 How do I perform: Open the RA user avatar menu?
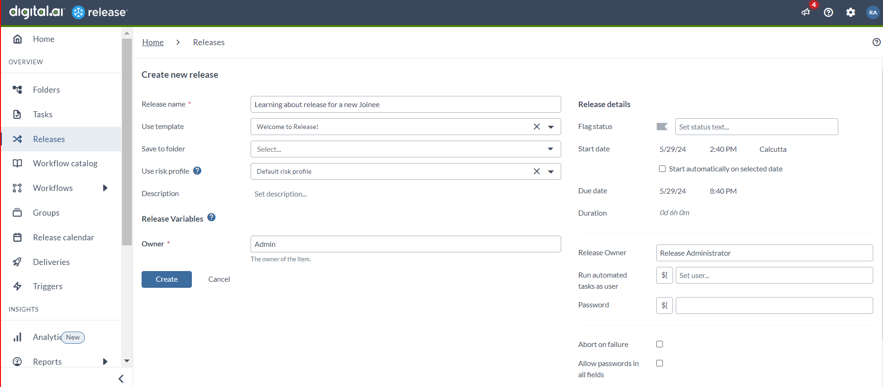click(x=873, y=13)
